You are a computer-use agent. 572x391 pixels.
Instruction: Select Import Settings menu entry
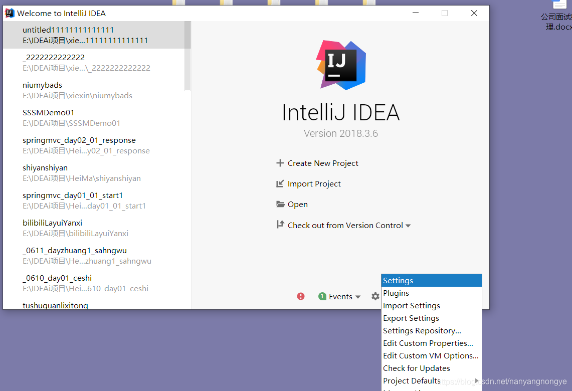(x=432, y=306)
